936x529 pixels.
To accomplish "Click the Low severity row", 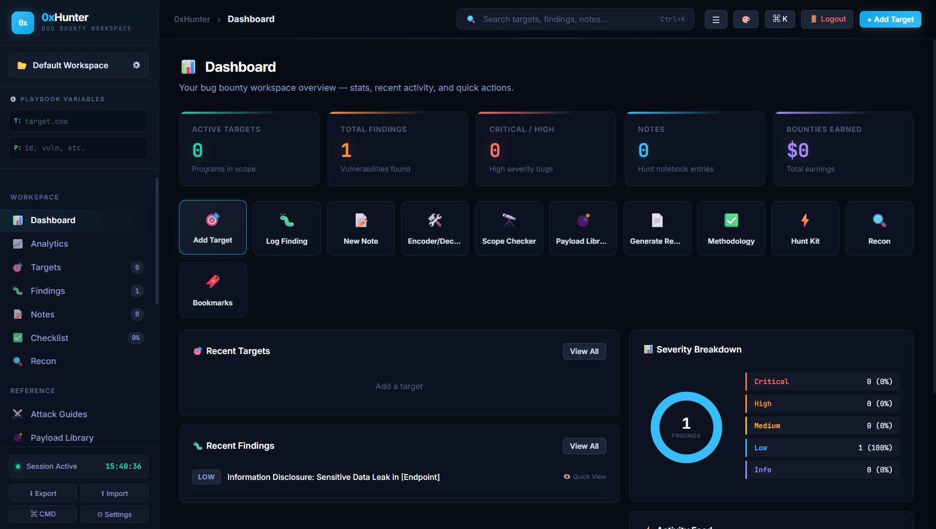I will 823,448.
